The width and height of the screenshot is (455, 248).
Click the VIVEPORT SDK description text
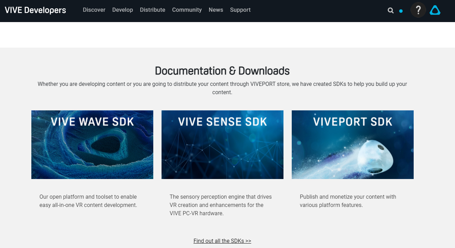tap(348, 201)
